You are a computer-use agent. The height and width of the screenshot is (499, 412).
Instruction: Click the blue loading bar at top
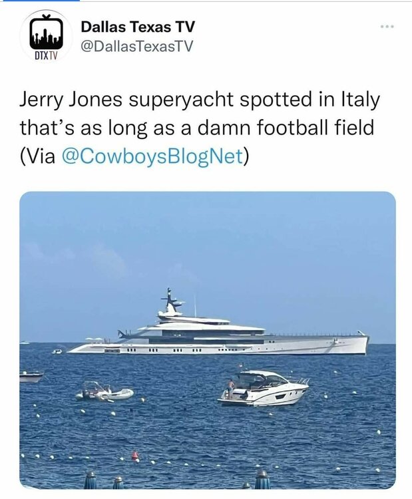[x=40, y=1]
